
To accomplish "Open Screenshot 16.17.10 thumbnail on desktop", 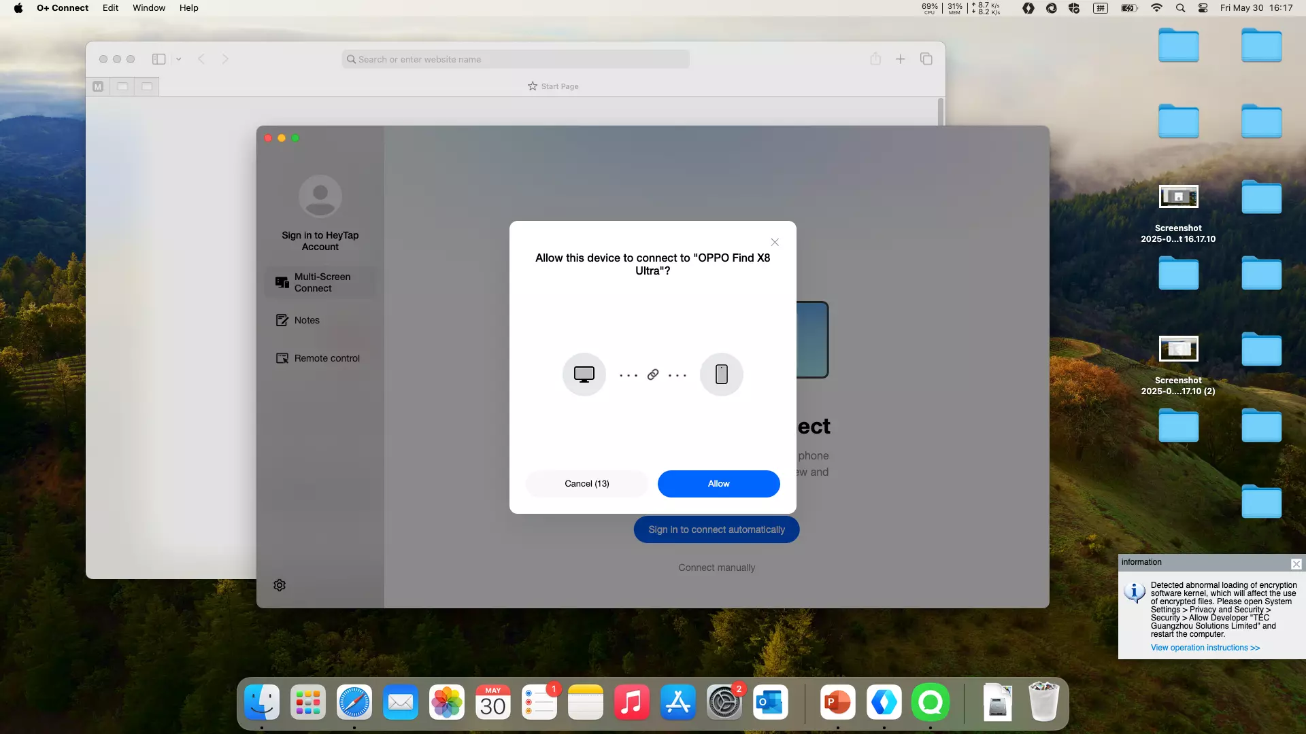I will click(1178, 197).
